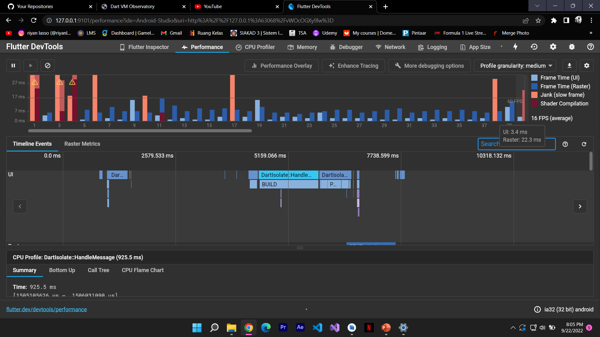Open Chrome tab search chevron
600x337 pixels.
point(537,6)
